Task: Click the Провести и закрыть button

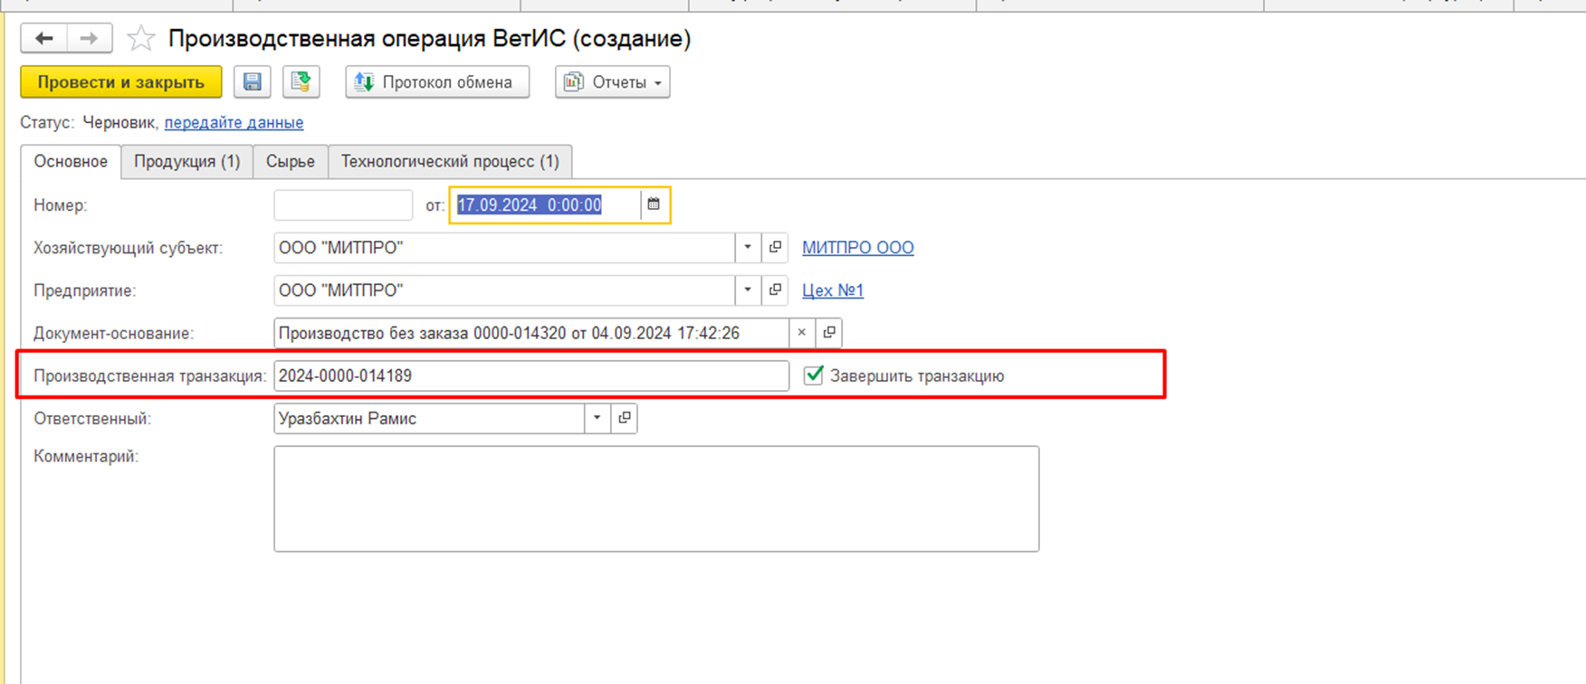Action: 121,82
